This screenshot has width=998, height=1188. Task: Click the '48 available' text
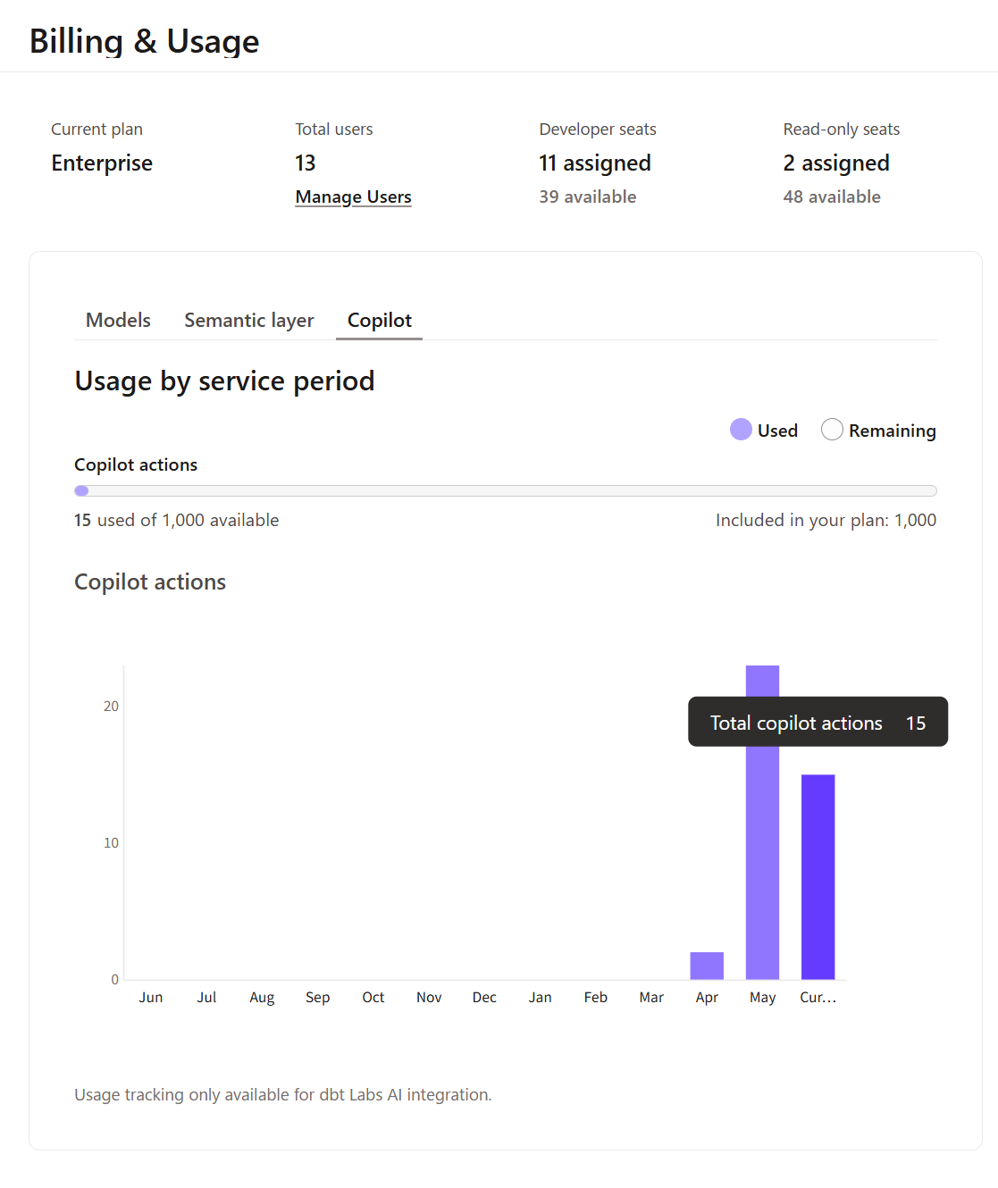point(832,197)
